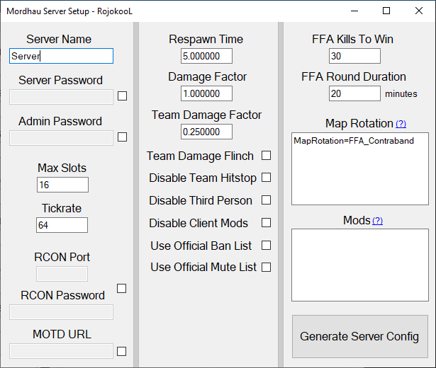Screen dimensions: 436x368
Task: Click the FFA Kills To Win field
Action: point(354,56)
